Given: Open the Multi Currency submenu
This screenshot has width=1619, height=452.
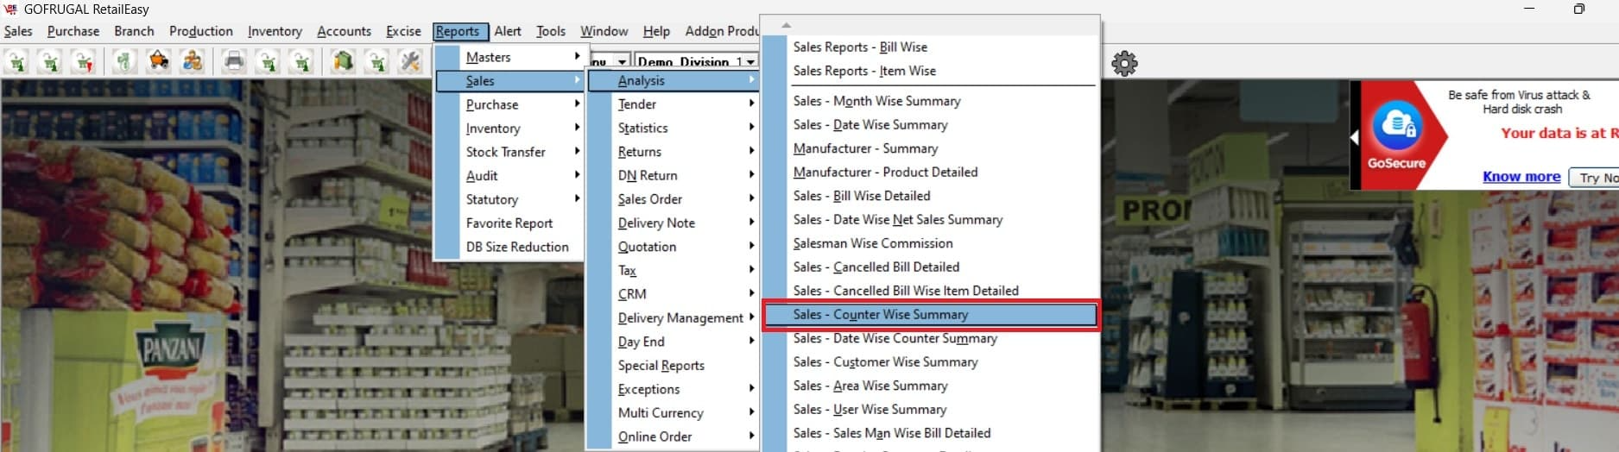Looking at the screenshot, I should [x=673, y=412].
